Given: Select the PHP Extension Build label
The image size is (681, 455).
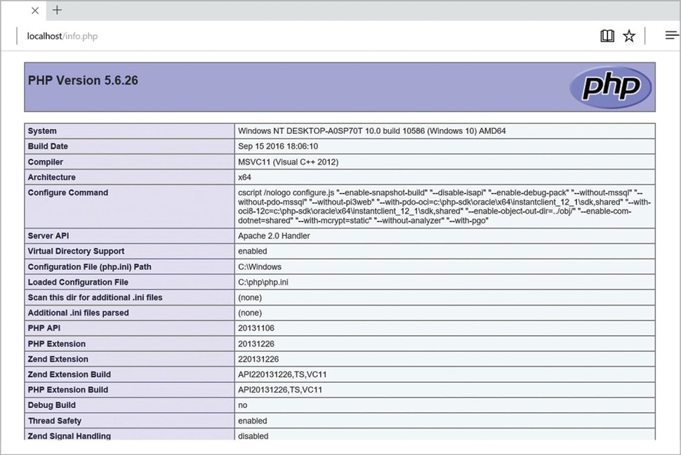Looking at the screenshot, I should (x=68, y=390).
